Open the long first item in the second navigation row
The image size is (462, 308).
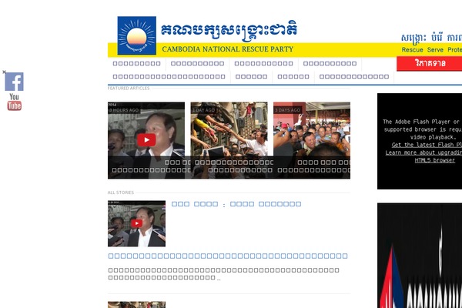coord(169,77)
